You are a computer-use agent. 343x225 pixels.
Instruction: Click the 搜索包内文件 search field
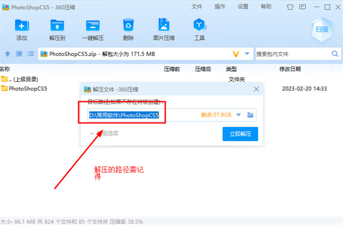[x=292, y=54]
